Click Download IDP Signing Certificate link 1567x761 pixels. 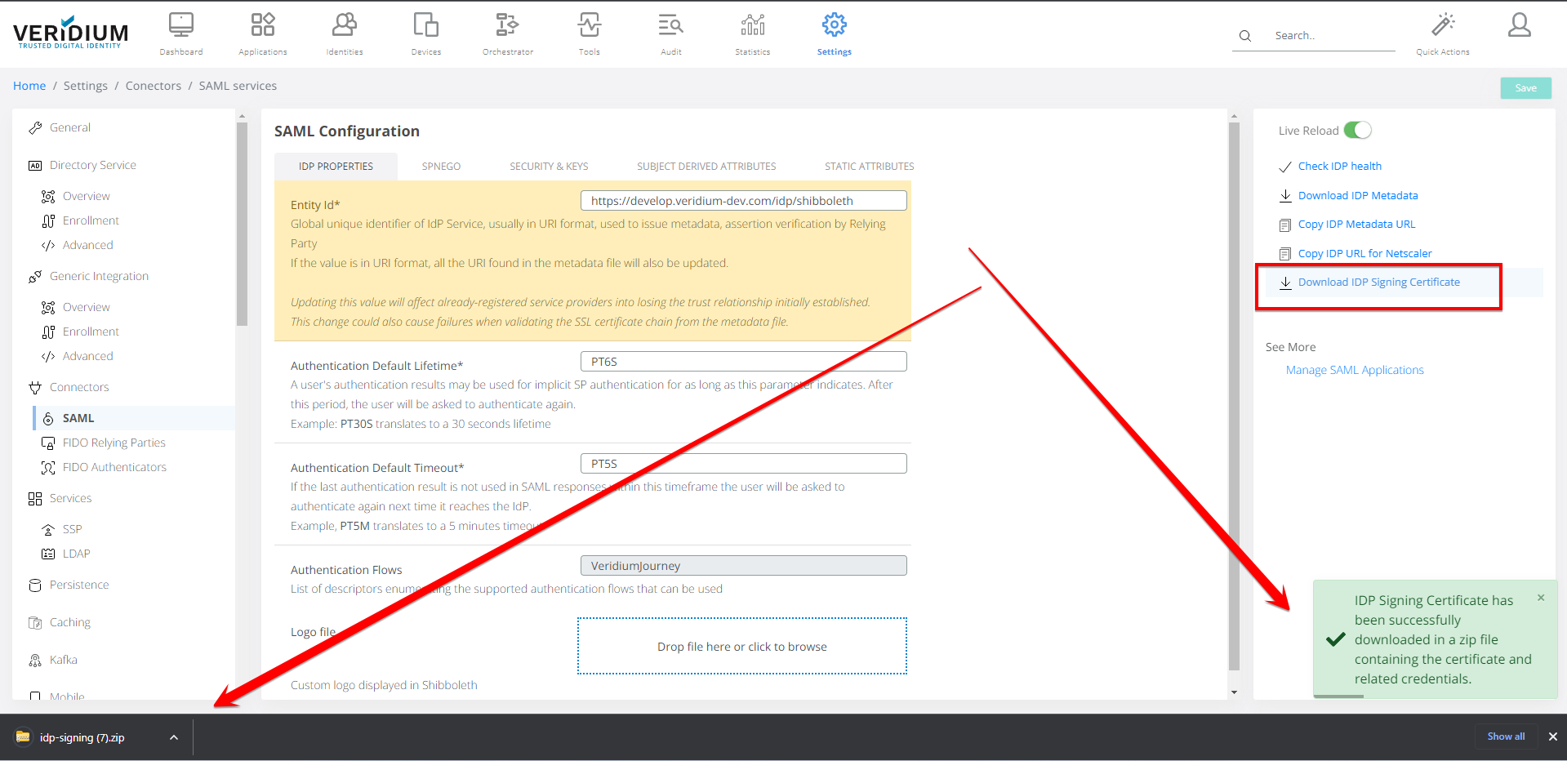click(1378, 283)
